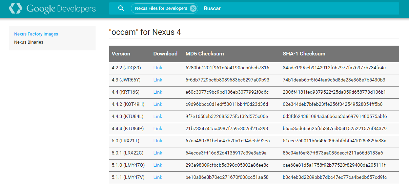Click the Google Developers logo icon

pyautogui.click(x=16, y=8)
